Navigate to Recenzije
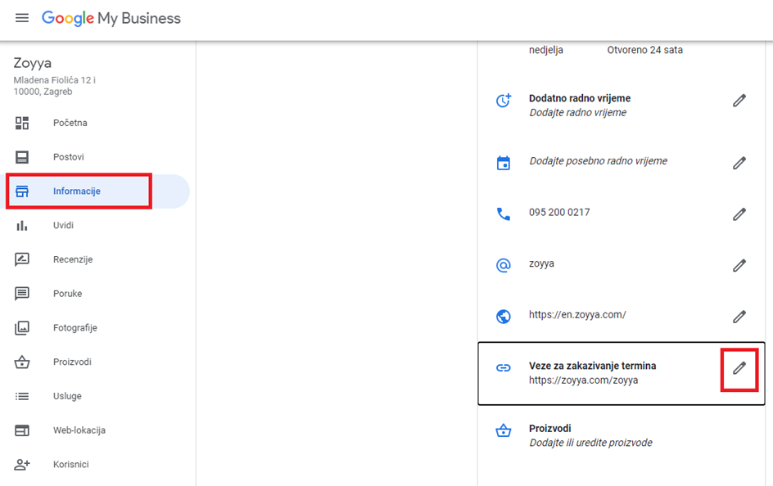 tap(73, 259)
